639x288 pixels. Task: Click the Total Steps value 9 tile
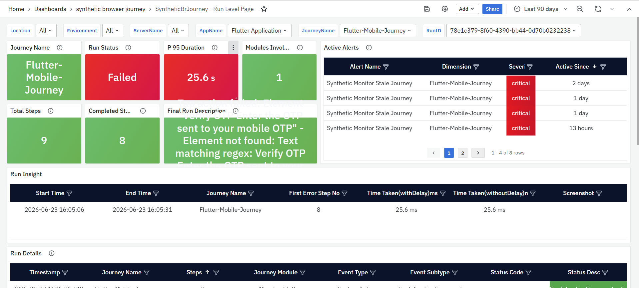44,141
